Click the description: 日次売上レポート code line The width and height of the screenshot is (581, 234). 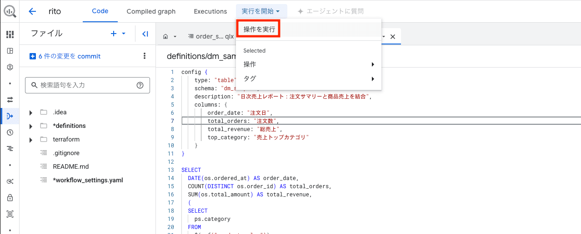click(283, 96)
